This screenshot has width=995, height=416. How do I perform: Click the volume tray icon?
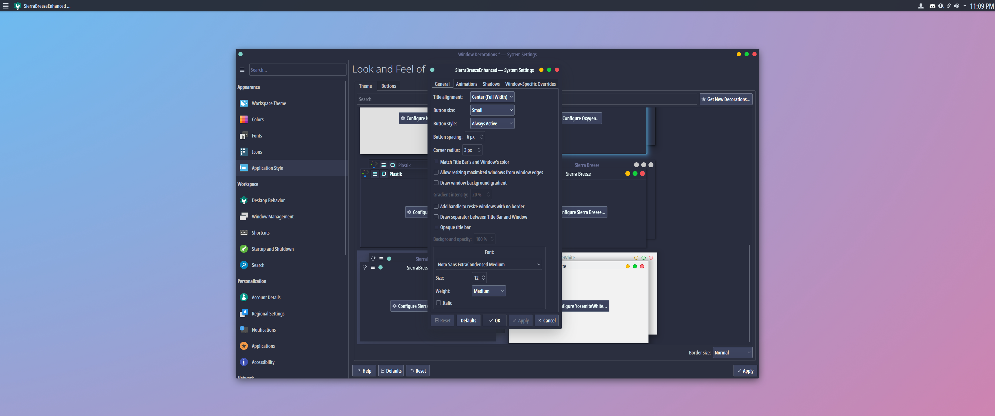pos(956,6)
